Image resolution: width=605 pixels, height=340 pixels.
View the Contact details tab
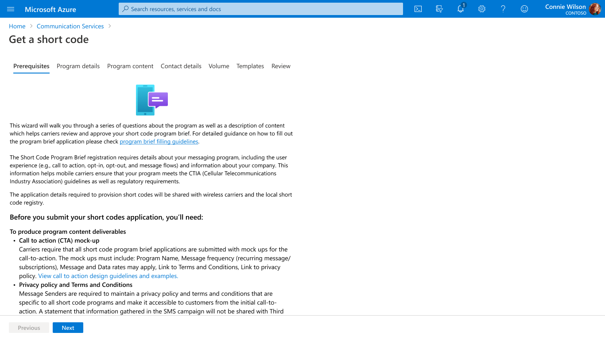tap(181, 66)
